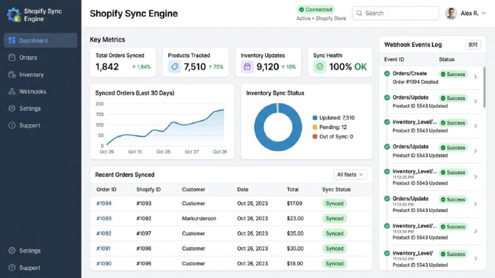This screenshot has height=278, width=495.
Task: Click the Webhook Events Log scrollbar
Action: click(x=484, y=87)
